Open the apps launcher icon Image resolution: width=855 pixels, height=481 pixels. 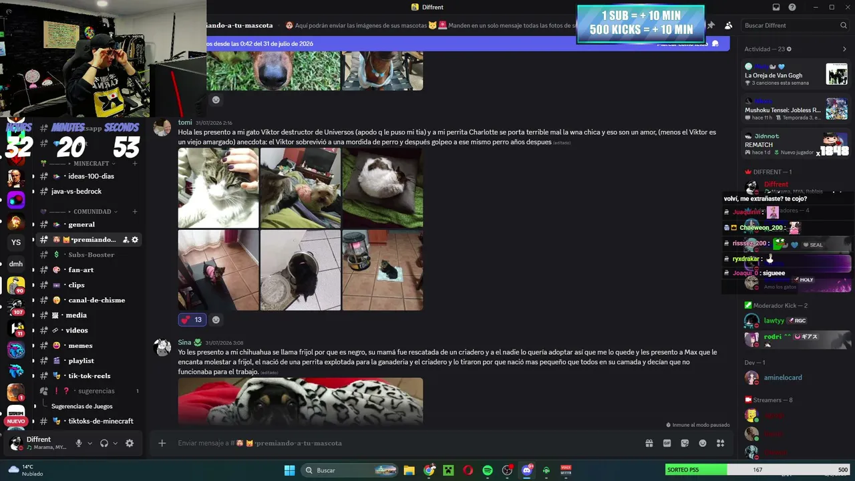[720, 443]
